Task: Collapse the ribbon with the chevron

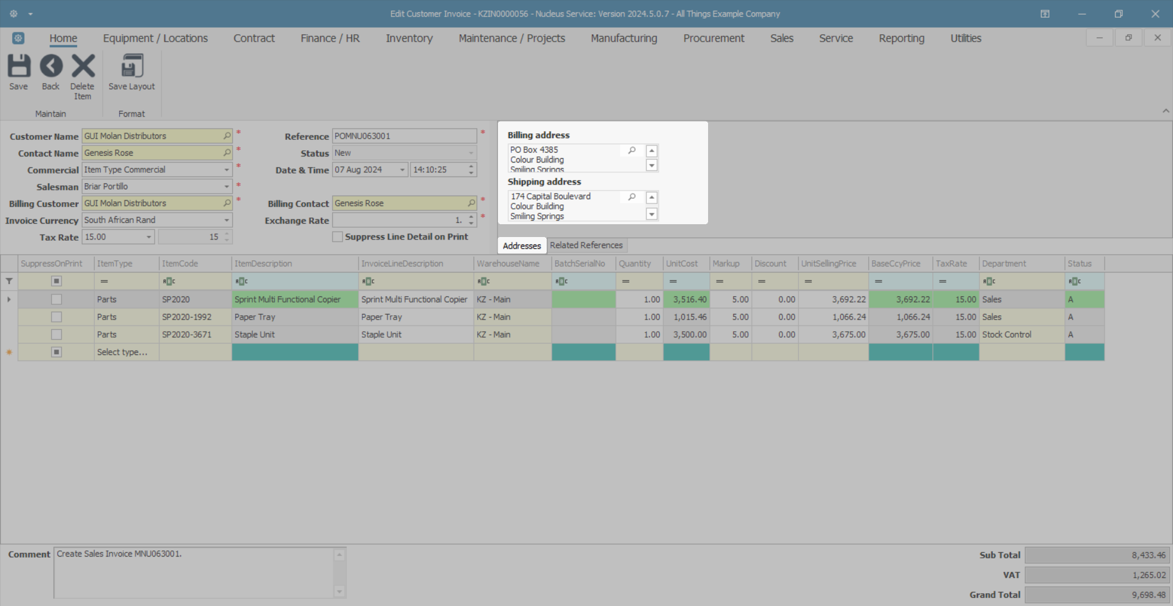Action: 1166,111
